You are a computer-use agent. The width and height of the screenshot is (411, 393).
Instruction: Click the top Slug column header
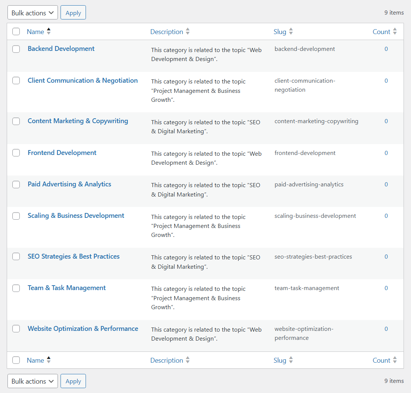tap(280, 32)
